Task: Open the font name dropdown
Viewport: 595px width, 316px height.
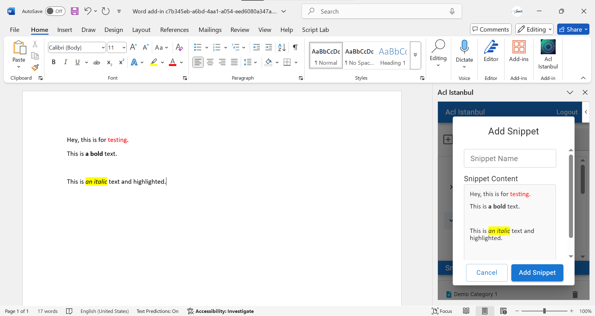Action: click(x=103, y=47)
